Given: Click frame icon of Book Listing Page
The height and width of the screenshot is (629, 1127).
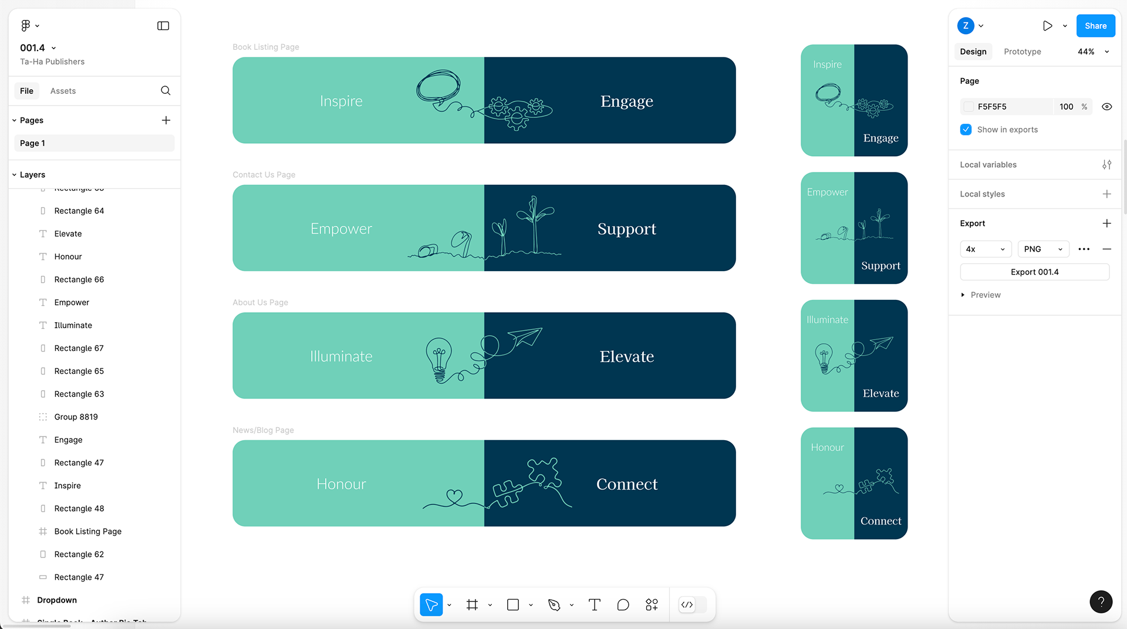Looking at the screenshot, I should click(43, 531).
